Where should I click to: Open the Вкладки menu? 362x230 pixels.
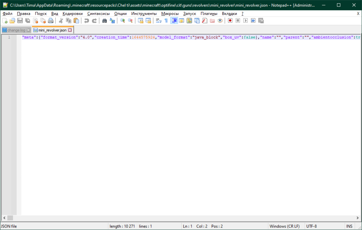pyautogui.click(x=230, y=14)
